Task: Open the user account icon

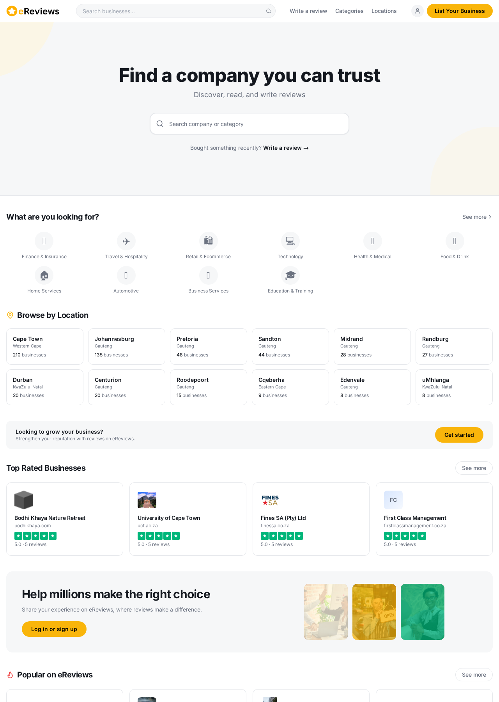Action: (418, 11)
